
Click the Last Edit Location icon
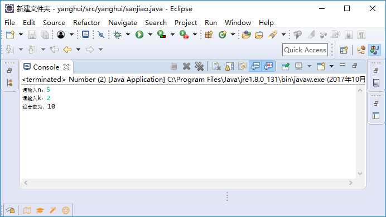click(54, 50)
